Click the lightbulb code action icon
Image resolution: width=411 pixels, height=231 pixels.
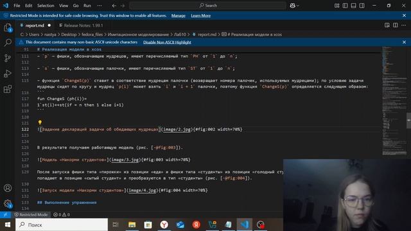[x=40, y=123]
